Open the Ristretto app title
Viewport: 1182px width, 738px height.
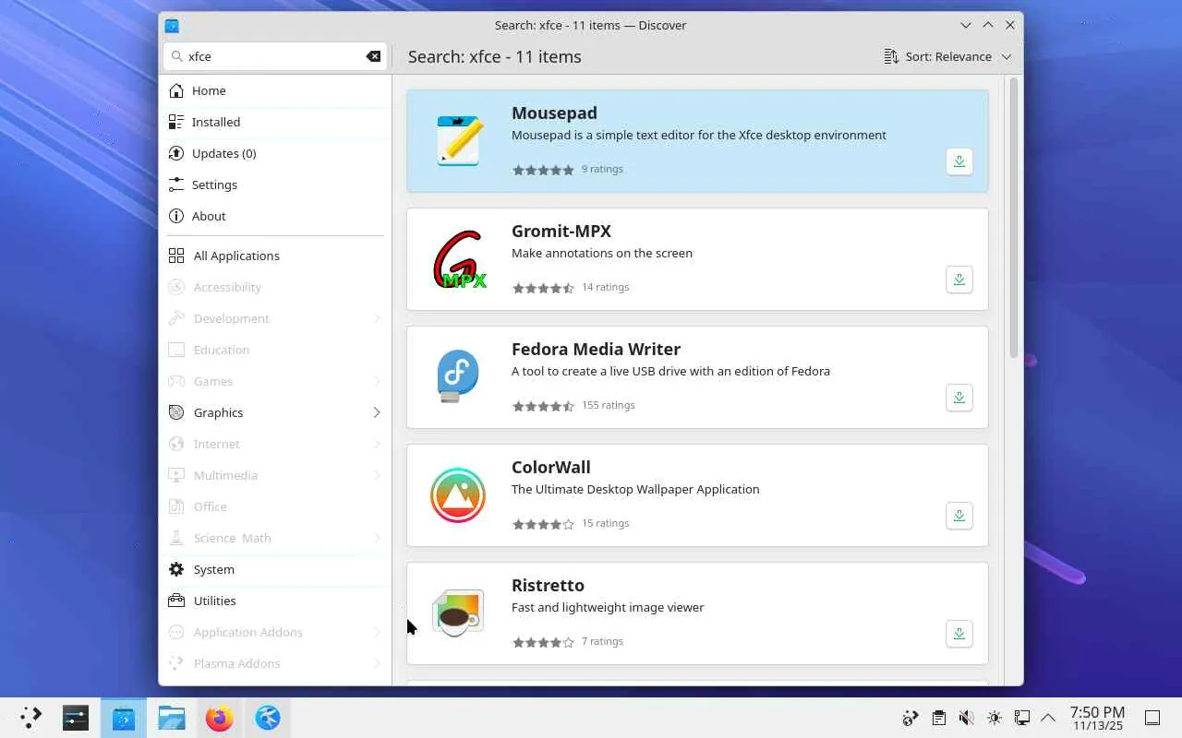pyautogui.click(x=548, y=585)
